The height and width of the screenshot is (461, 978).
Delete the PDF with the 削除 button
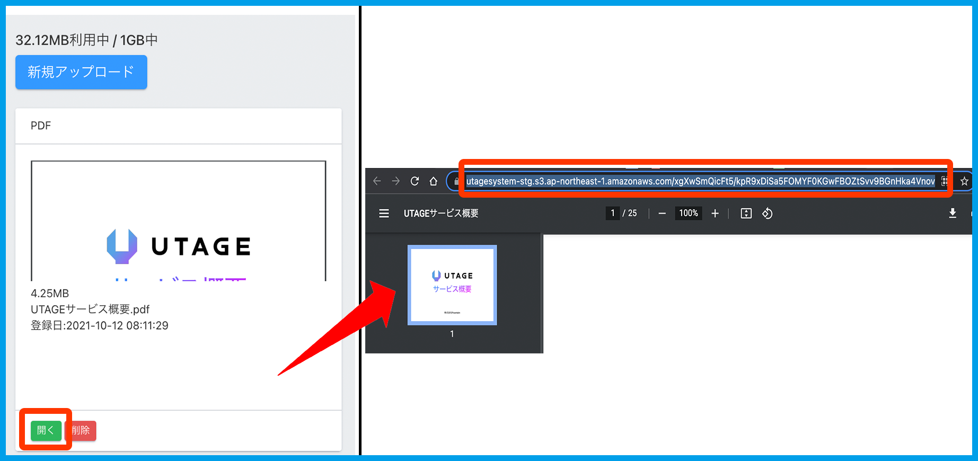click(x=81, y=430)
